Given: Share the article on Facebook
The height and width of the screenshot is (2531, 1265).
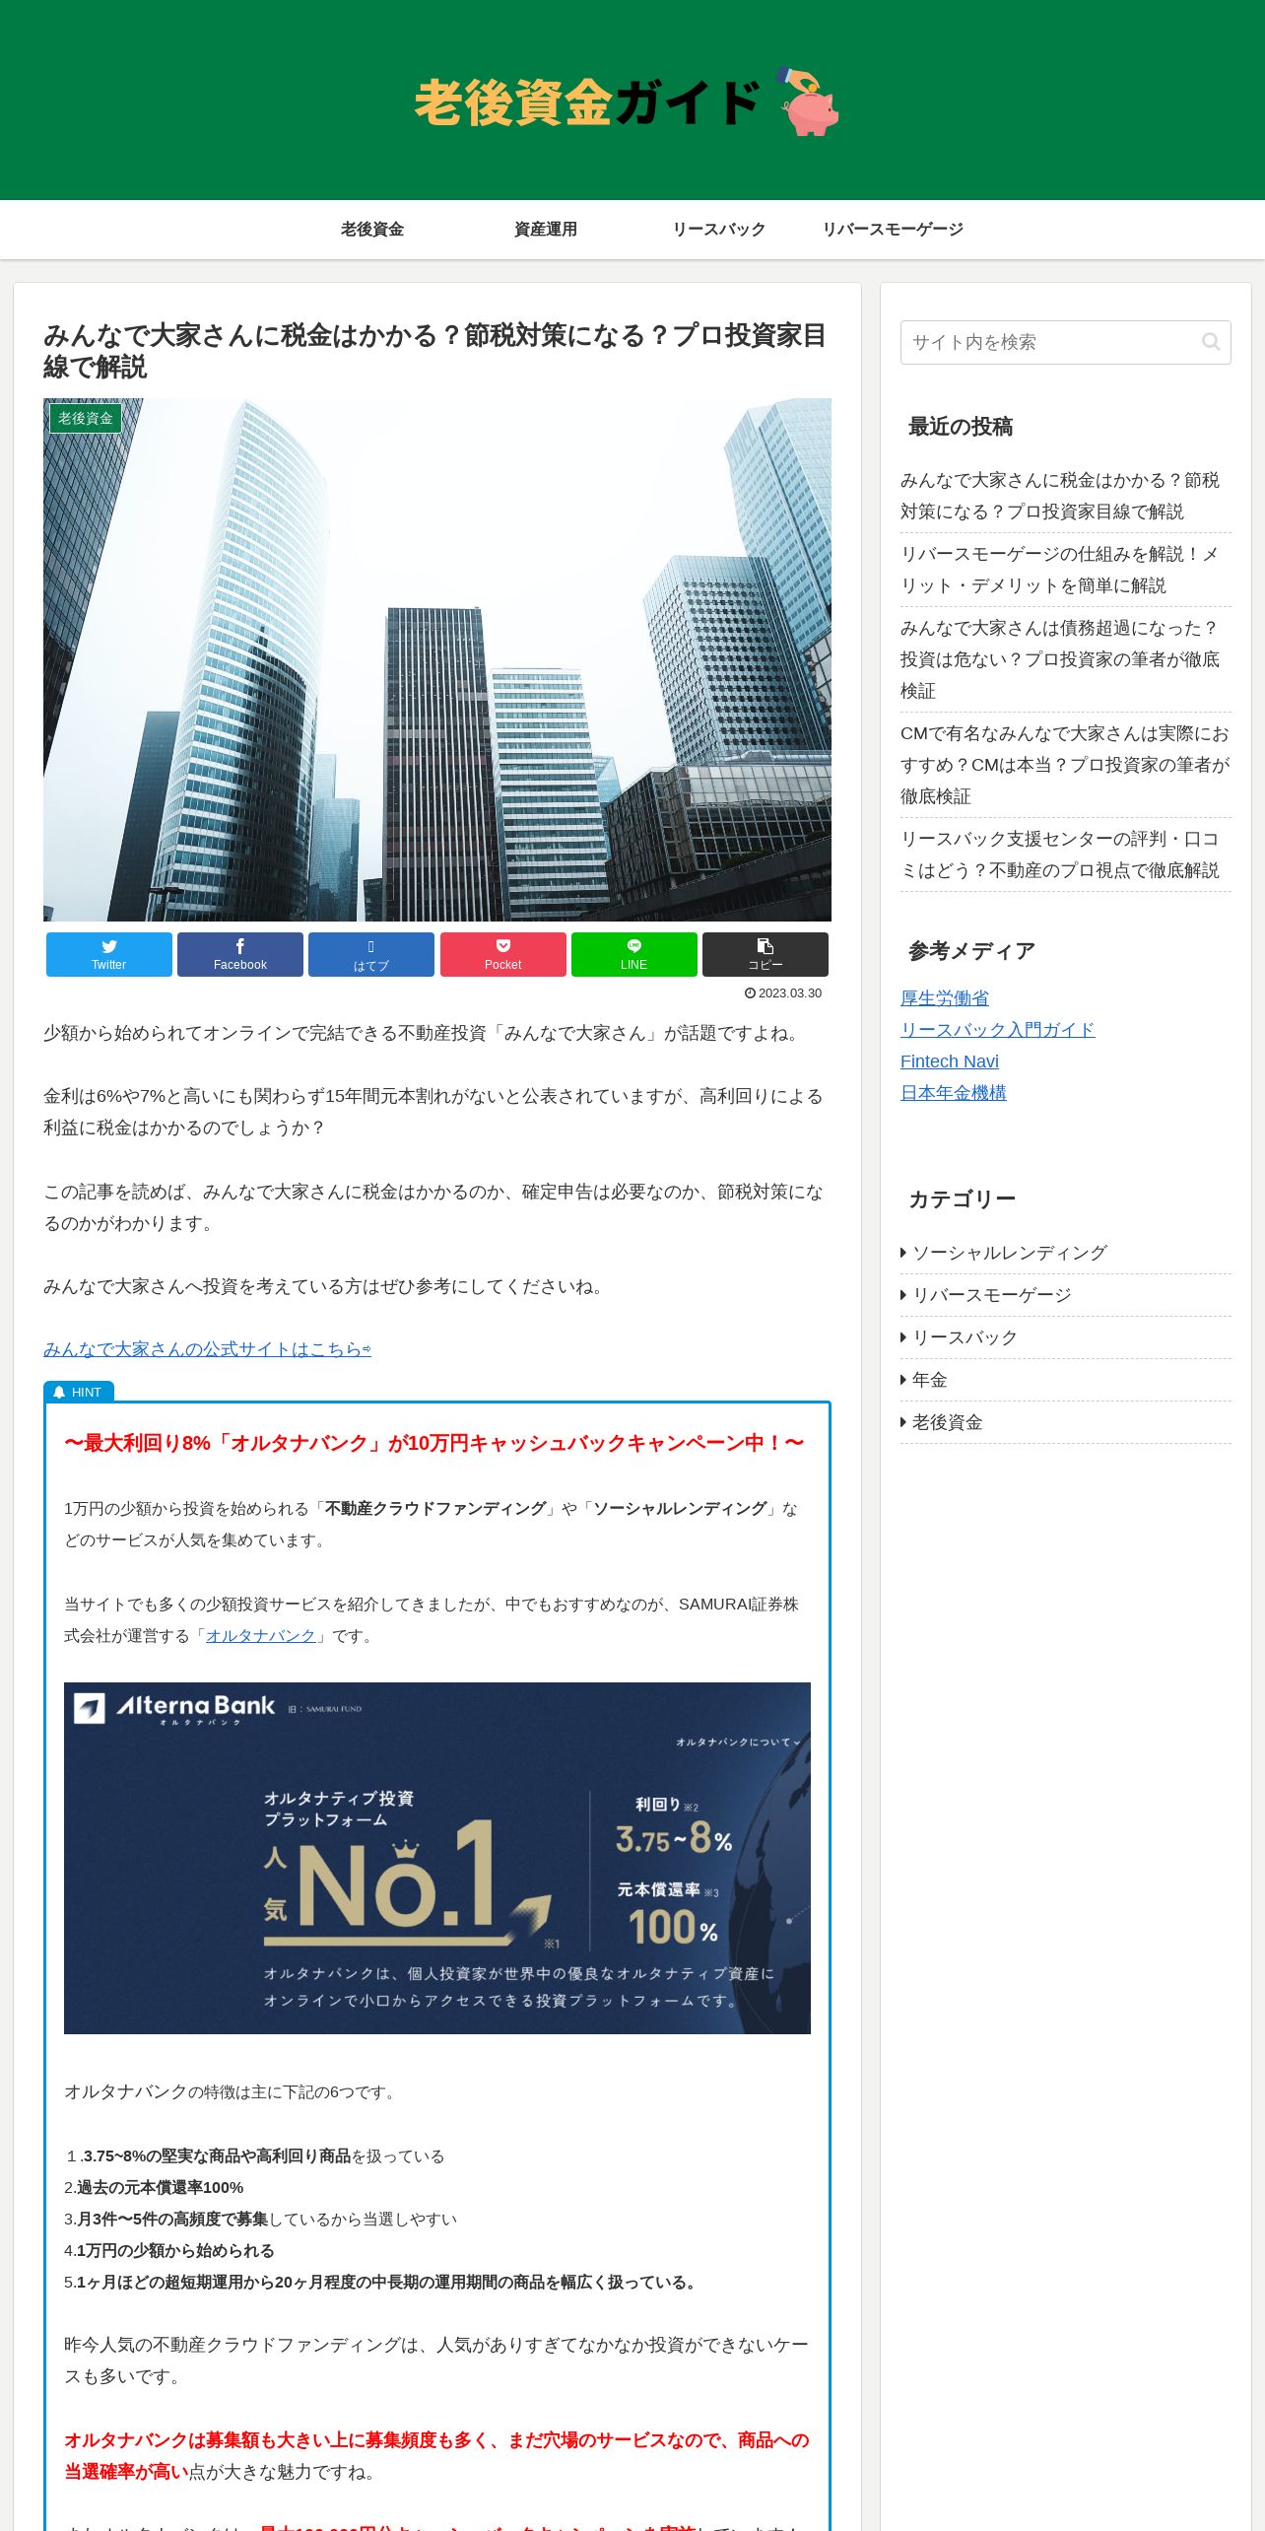Looking at the screenshot, I should pyautogui.click(x=240, y=954).
